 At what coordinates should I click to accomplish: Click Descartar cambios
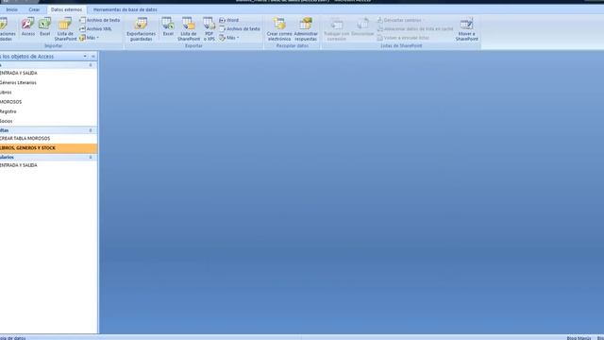point(399,20)
